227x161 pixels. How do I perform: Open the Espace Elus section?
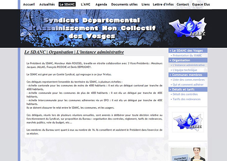pos(201,4)
